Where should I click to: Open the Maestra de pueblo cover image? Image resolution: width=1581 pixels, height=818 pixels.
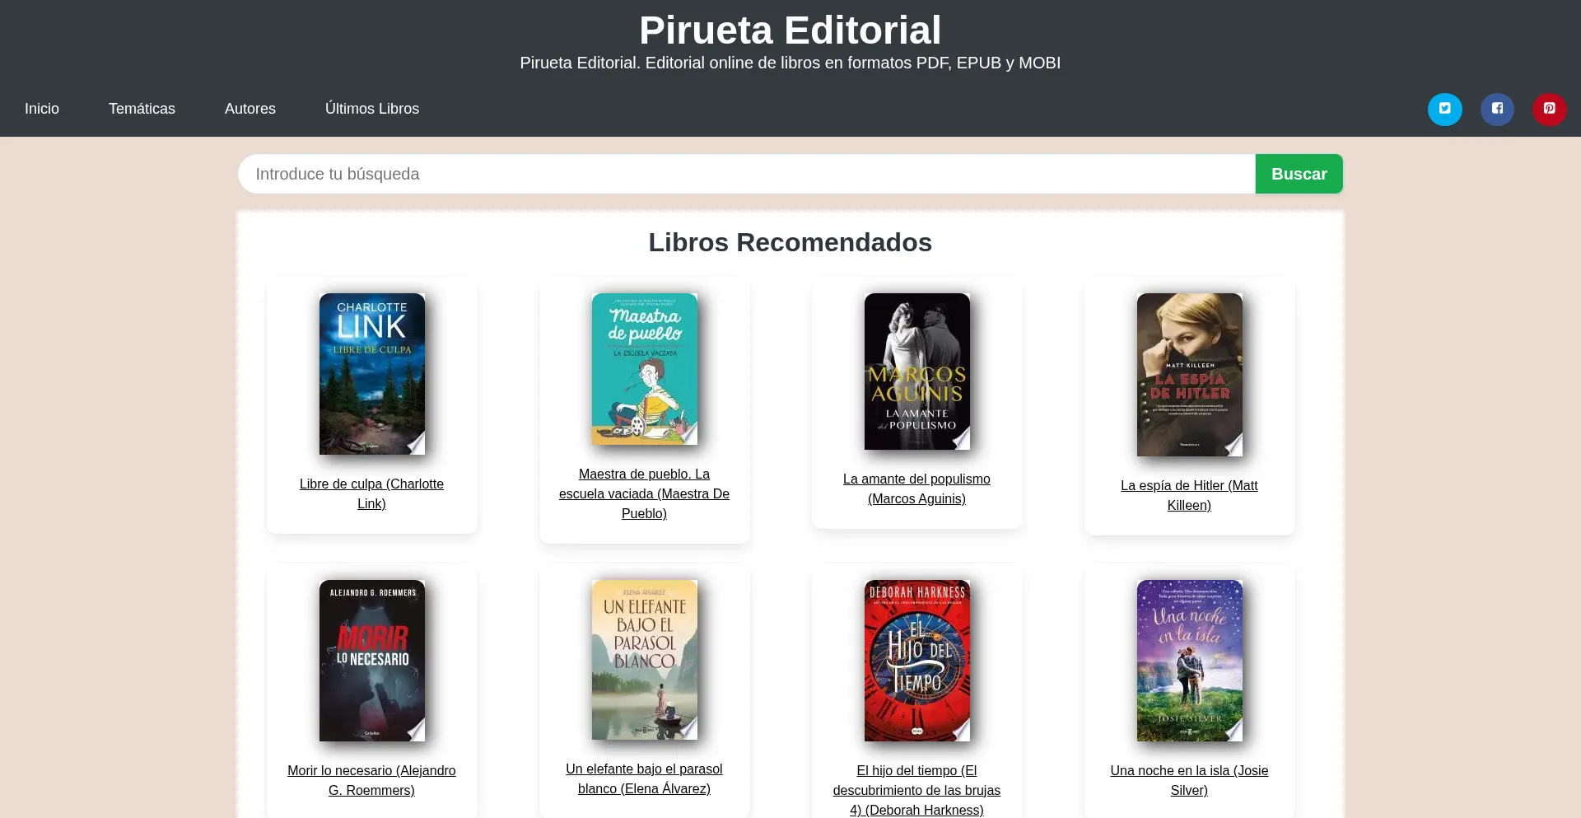[645, 369]
